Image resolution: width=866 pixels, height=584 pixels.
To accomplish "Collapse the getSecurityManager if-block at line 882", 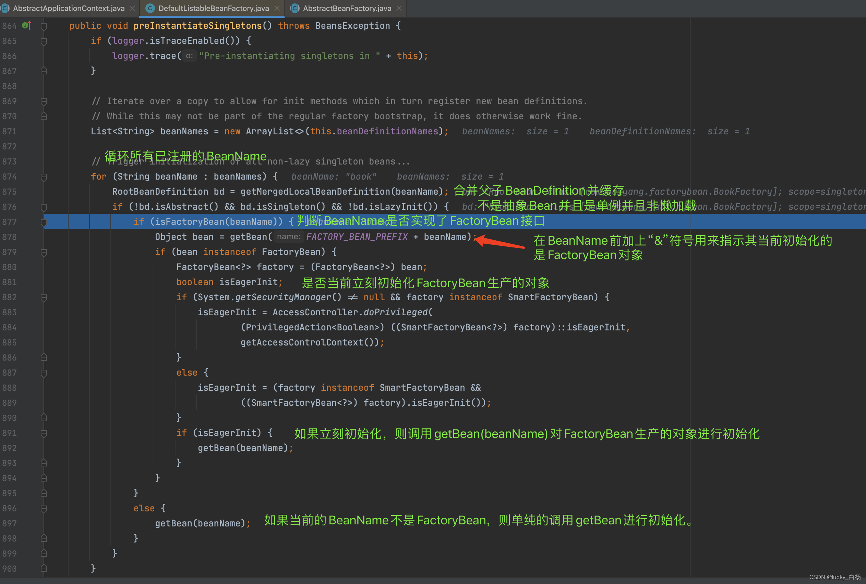I will pyautogui.click(x=44, y=297).
